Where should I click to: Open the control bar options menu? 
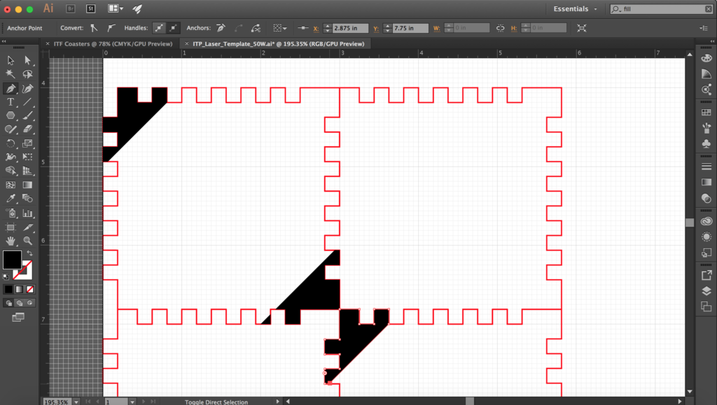[x=704, y=28]
